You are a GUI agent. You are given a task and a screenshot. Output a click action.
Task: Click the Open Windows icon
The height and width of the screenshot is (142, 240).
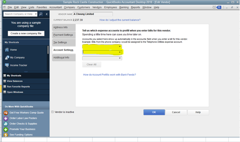(x=5, y=92)
